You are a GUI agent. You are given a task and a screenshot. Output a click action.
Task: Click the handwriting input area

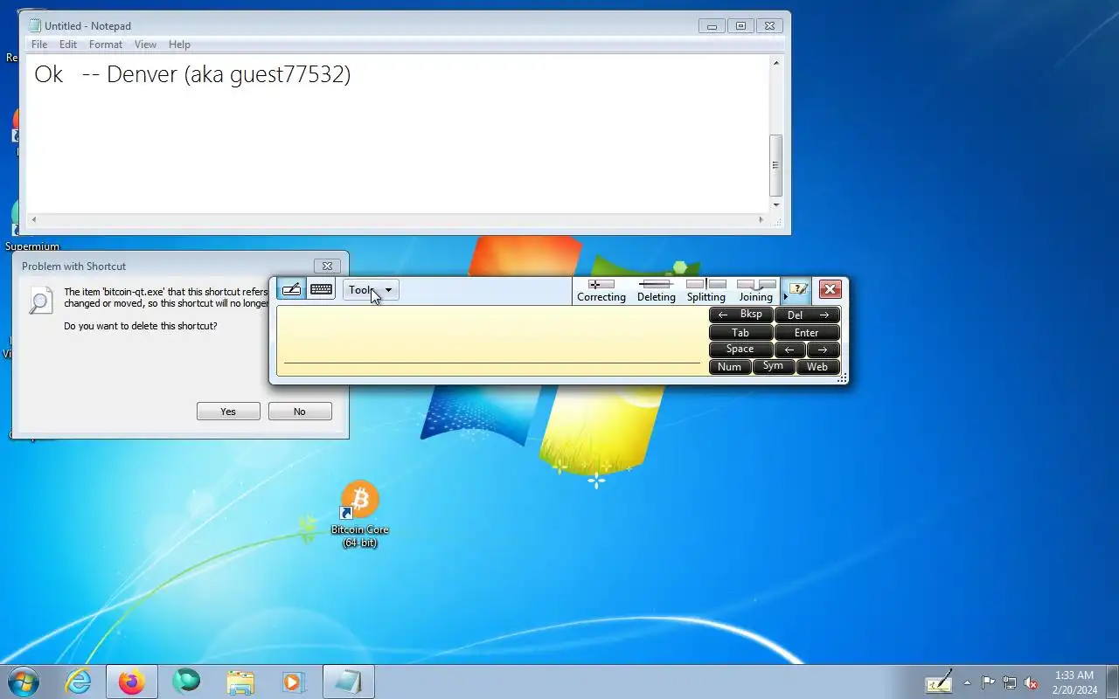pyautogui.click(x=491, y=341)
